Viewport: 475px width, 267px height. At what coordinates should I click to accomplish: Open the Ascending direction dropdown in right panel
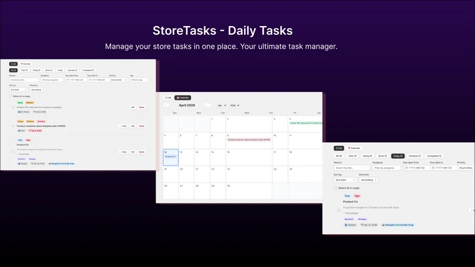(x=369, y=180)
